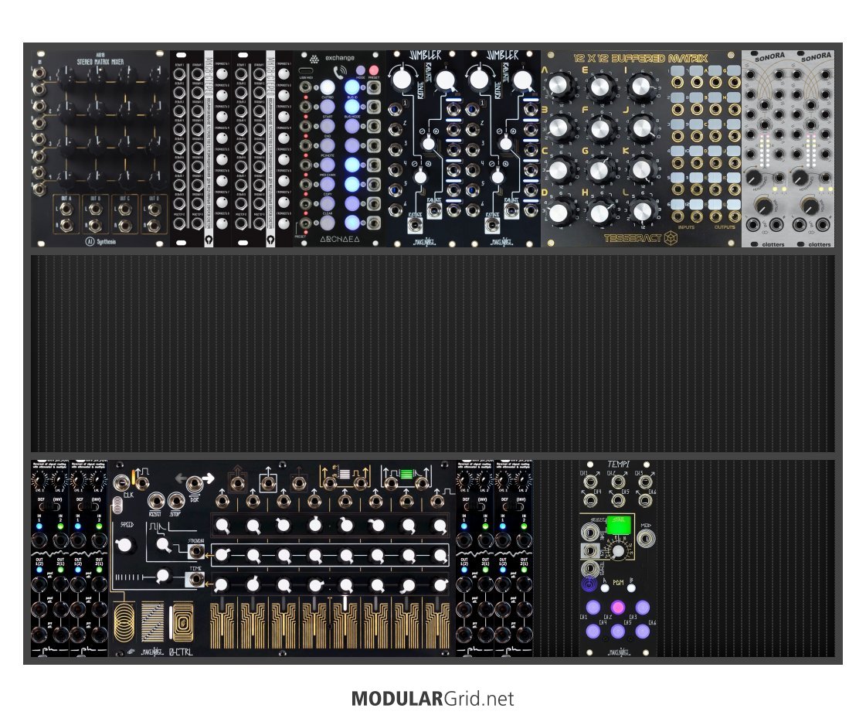Image resolution: width=866 pixels, height=715 pixels.
Task: Click the CH1 output jack on TEMPI
Action: [592, 482]
